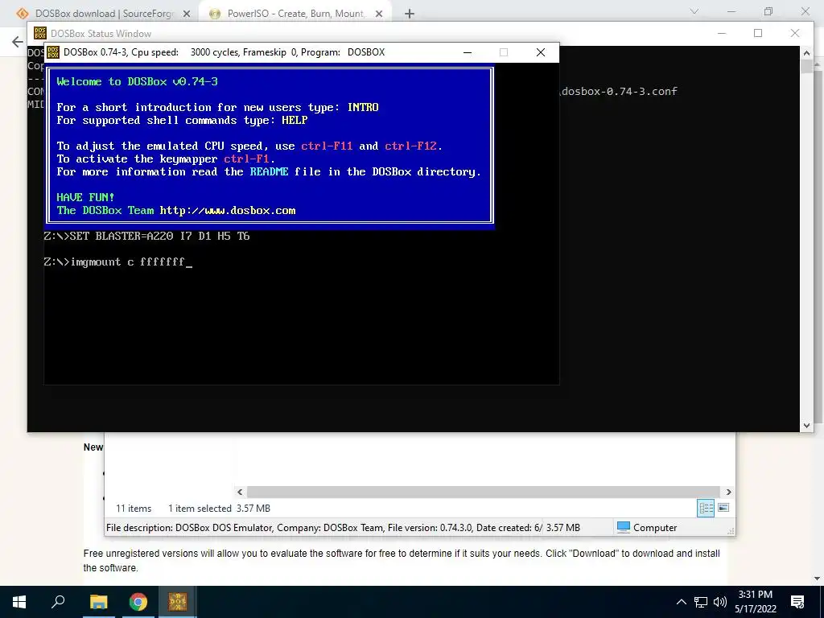
Task: Click Explorer horizontal scrollbar left arrow
Action: click(x=240, y=492)
